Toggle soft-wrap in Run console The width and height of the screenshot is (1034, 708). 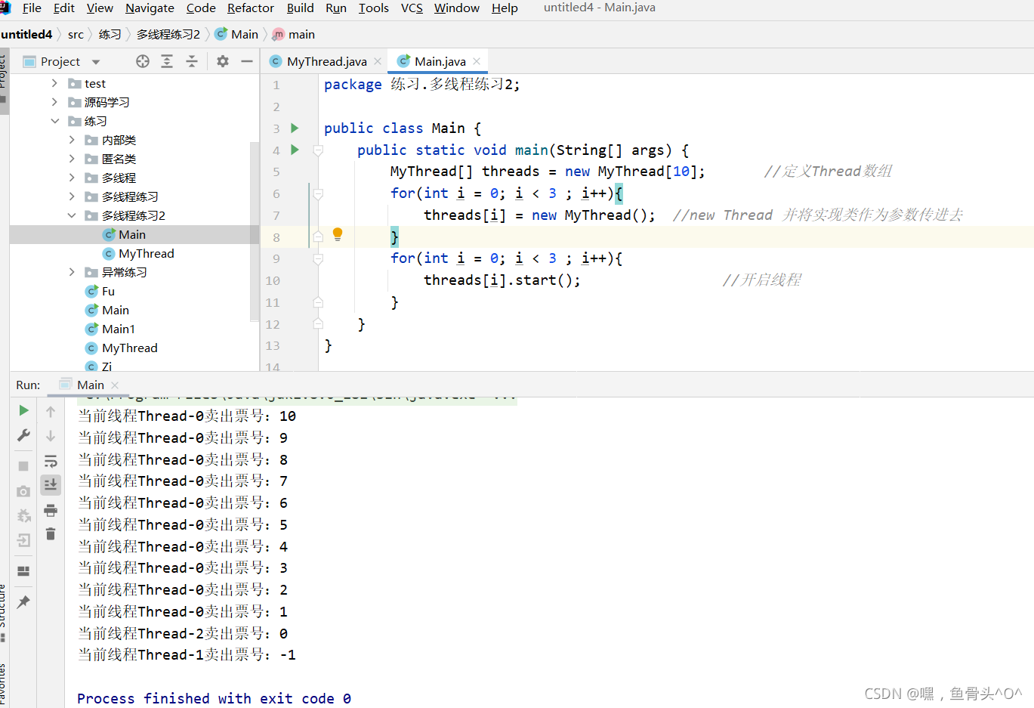pos(51,461)
